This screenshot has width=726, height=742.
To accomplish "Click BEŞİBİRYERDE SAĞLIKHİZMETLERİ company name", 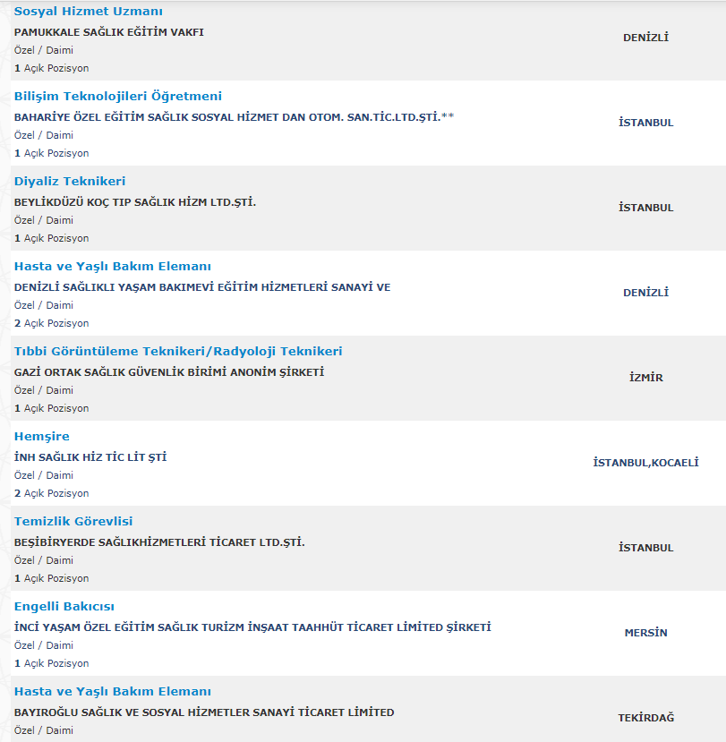I will pyautogui.click(x=159, y=542).
